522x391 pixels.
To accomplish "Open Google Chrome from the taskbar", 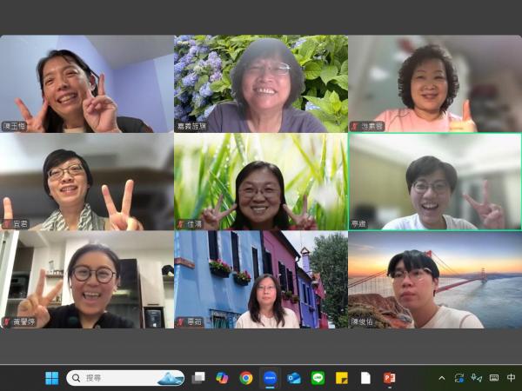I will click(x=246, y=378).
